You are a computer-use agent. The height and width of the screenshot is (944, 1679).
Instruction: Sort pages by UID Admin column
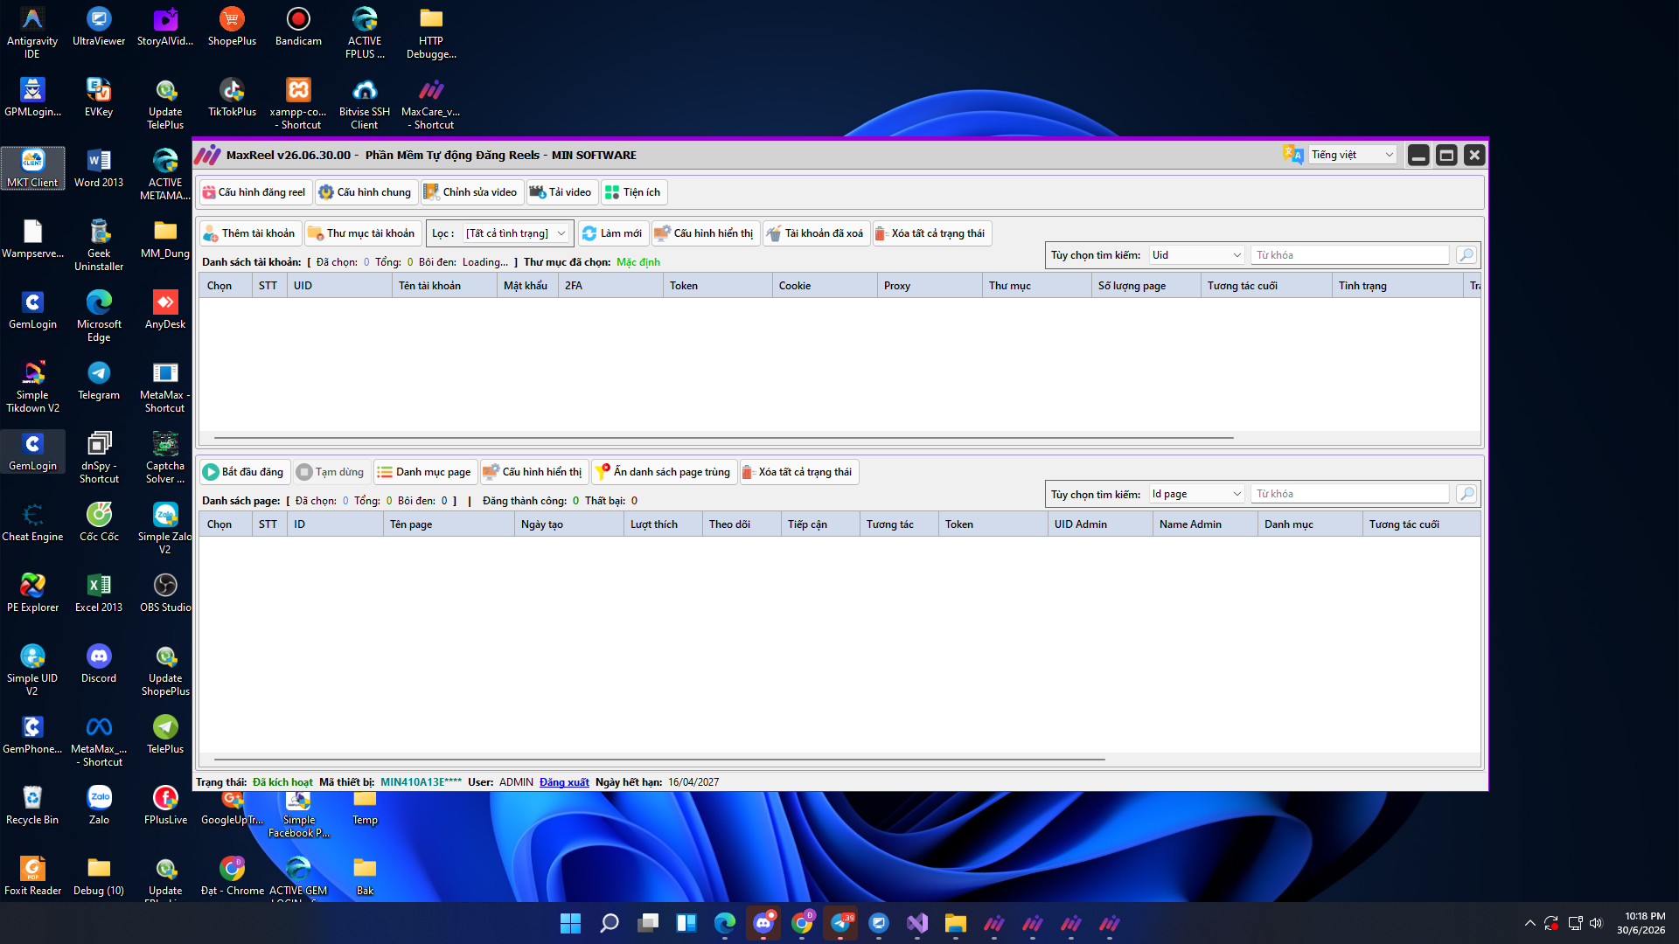(1100, 524)
